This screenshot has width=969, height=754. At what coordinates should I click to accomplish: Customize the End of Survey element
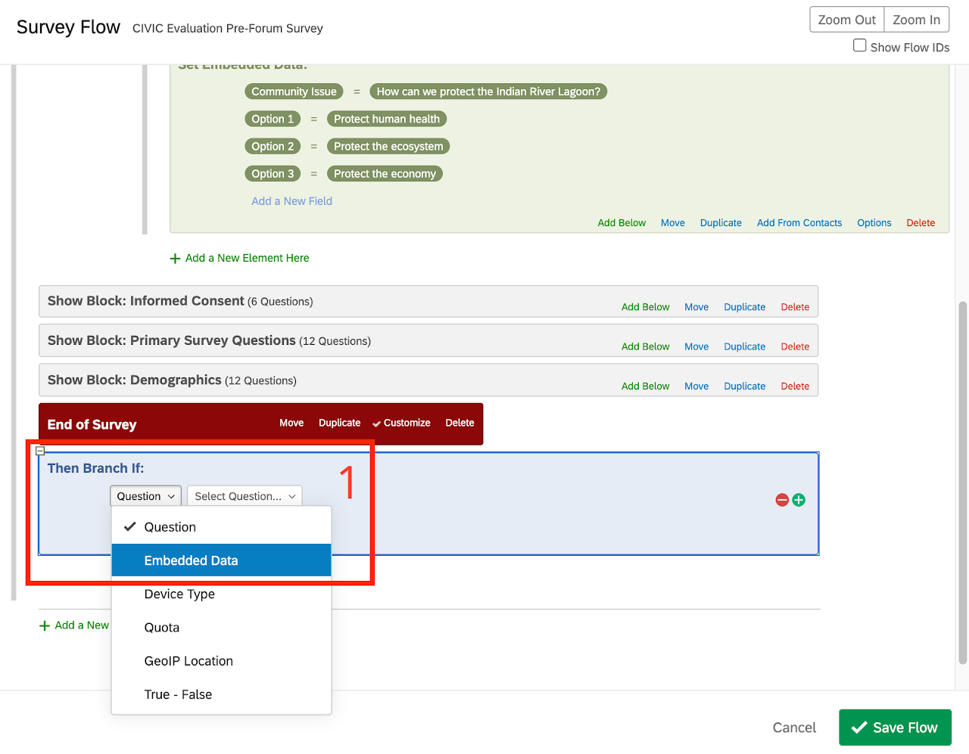pos(401,423)
